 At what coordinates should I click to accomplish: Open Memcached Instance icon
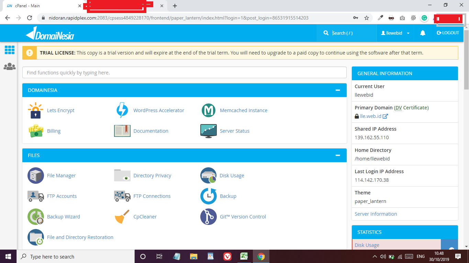click(x=209, y=110)
